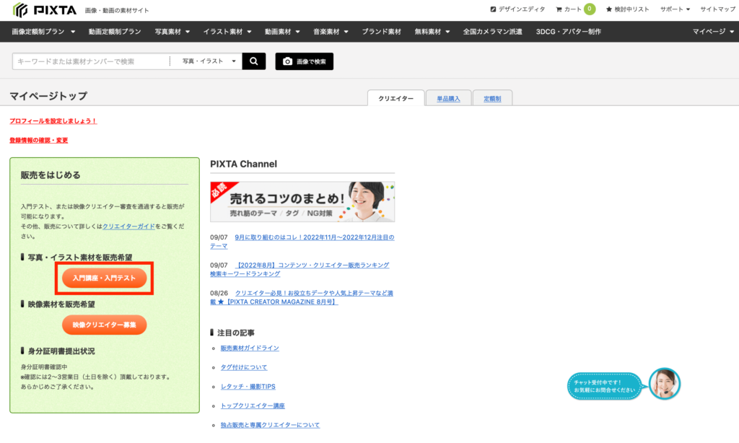Open the デザインエディタ pencil icon
Viewport: 739px width, 443px height.
tap(493, 8)
